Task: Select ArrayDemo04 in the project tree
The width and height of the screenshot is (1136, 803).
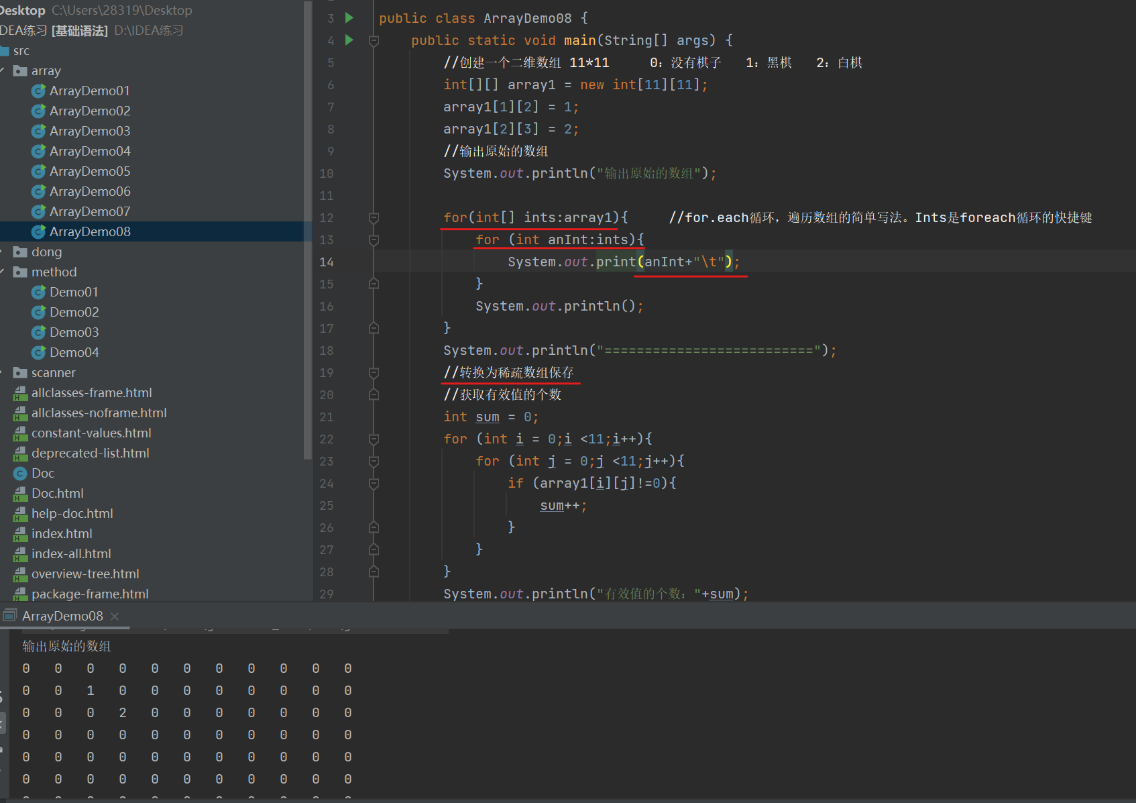Action: pyautogui.click(x=90, y=152)
